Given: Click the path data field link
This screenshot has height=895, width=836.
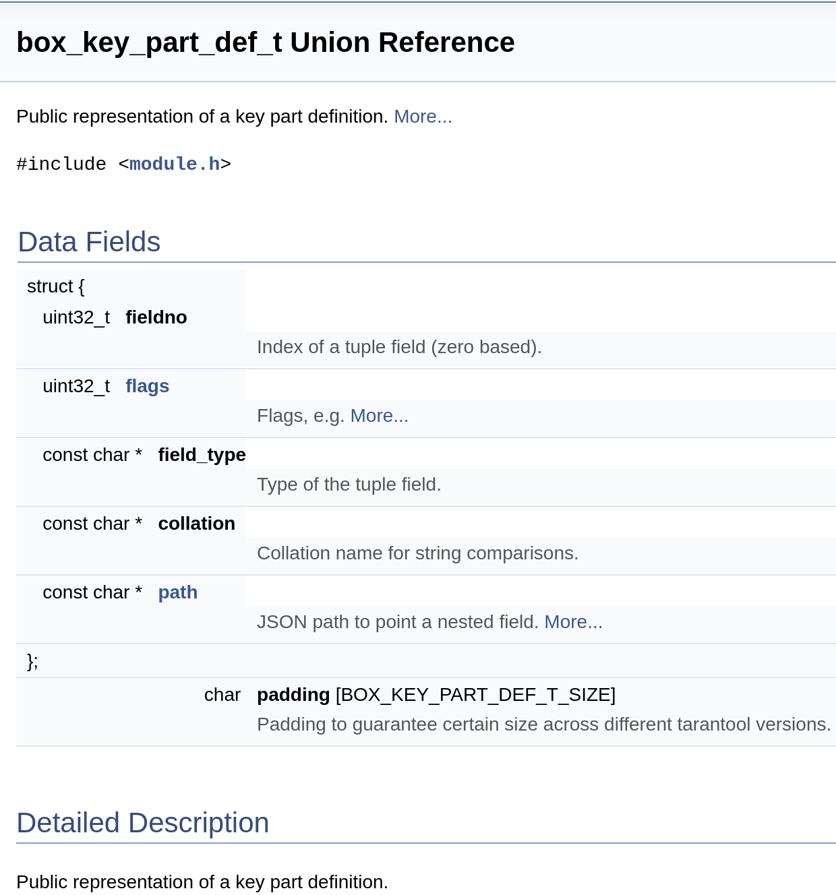Looking at the screenshot, I should pos(177,592).
